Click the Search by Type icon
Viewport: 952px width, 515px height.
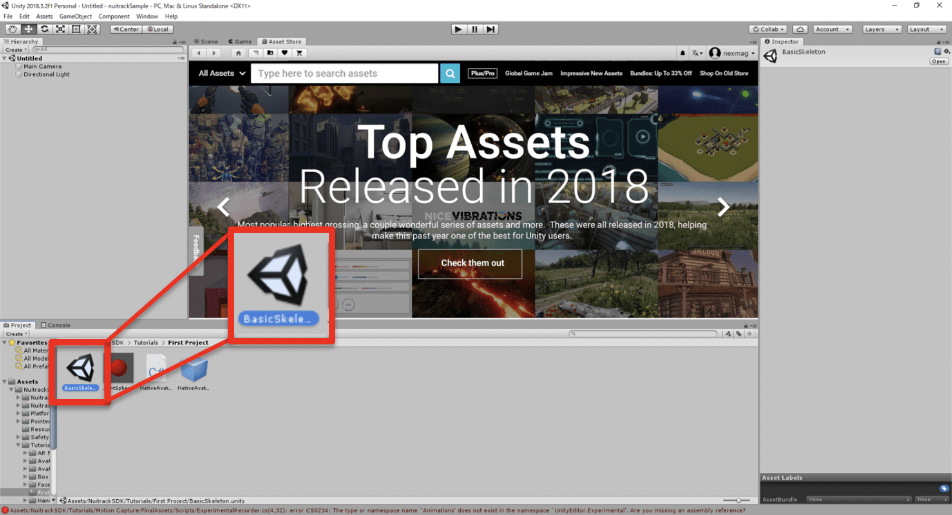click(728, 334)
